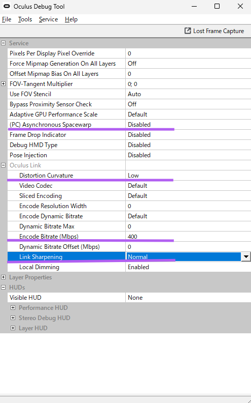Click the Lost Frame Capture button
This screenshot has width=251, height=403.
(x=214, y=31)
